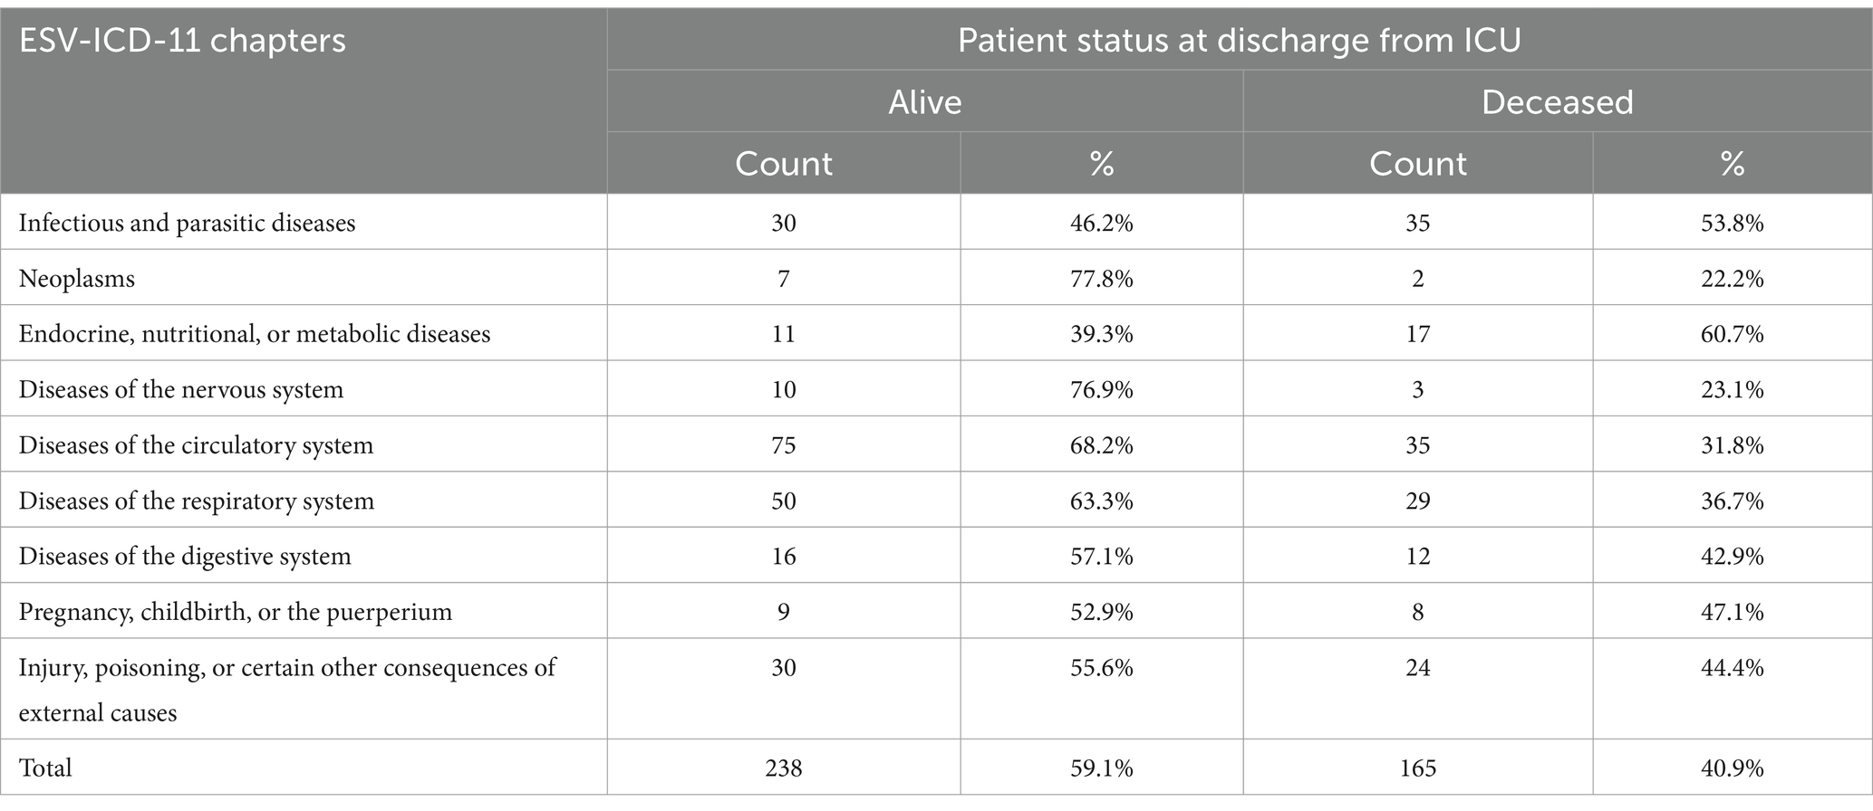This screenshot has width=1873, height=811.
Task: Select Diseases of the digestive system label
Action: pyautogui.click(x=185, y=557)
